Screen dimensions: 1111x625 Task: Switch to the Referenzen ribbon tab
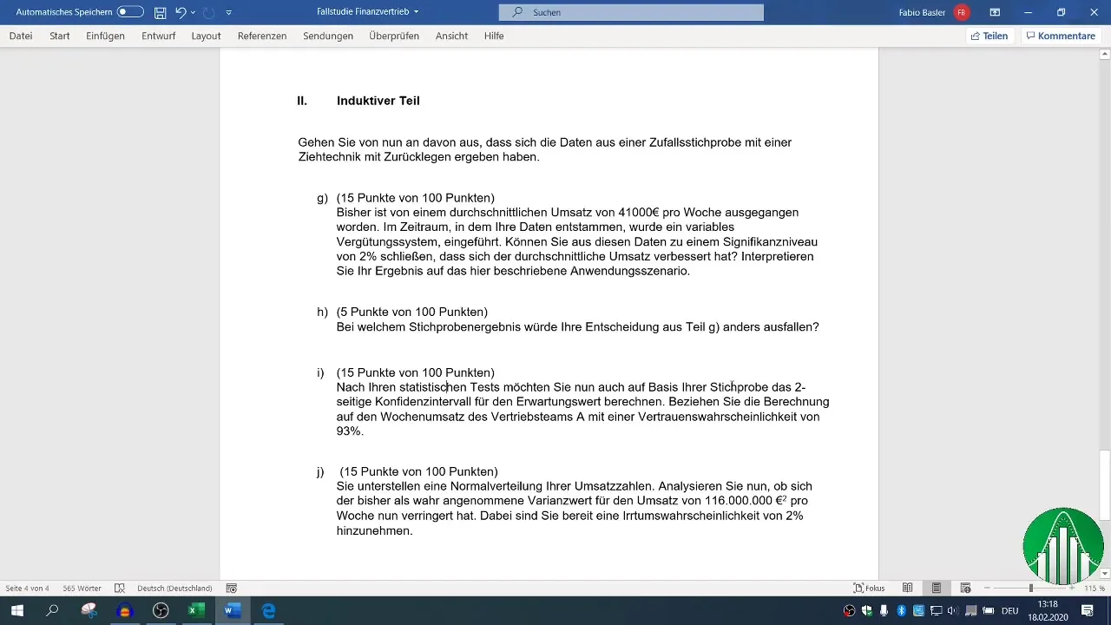coord(262,36)
